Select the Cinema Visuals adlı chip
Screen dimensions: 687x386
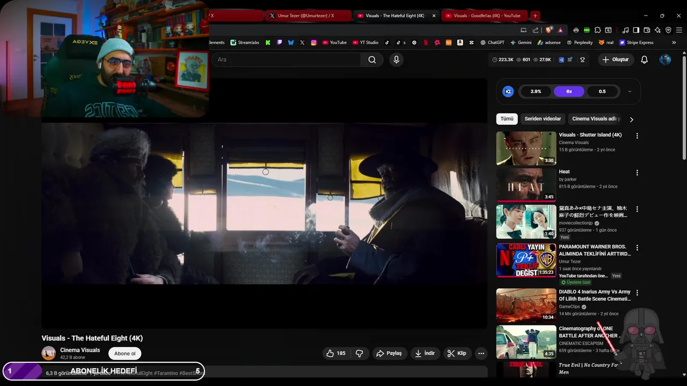point(596,118)
